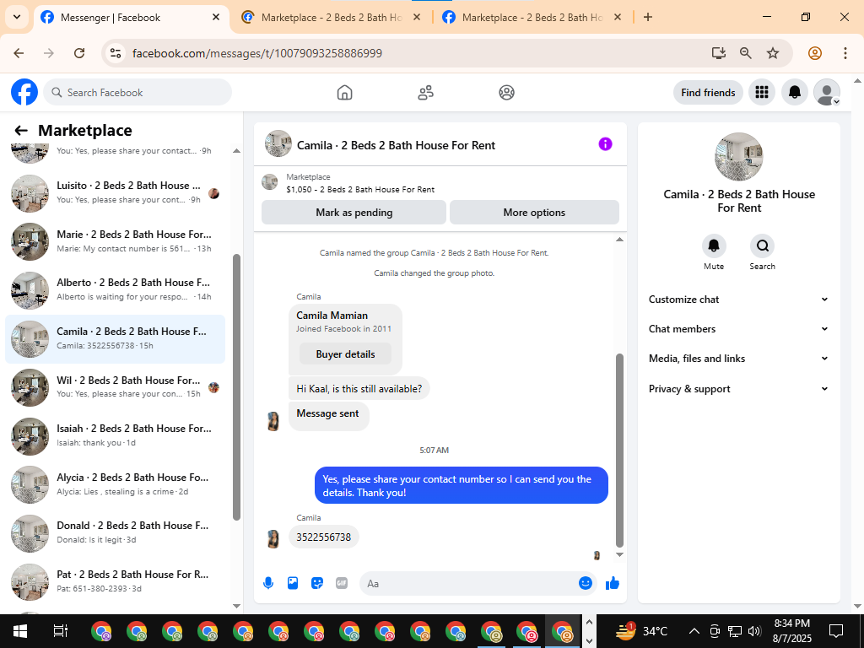Expand Media, files and links section

pyautogui.click(x=738, y=358)
